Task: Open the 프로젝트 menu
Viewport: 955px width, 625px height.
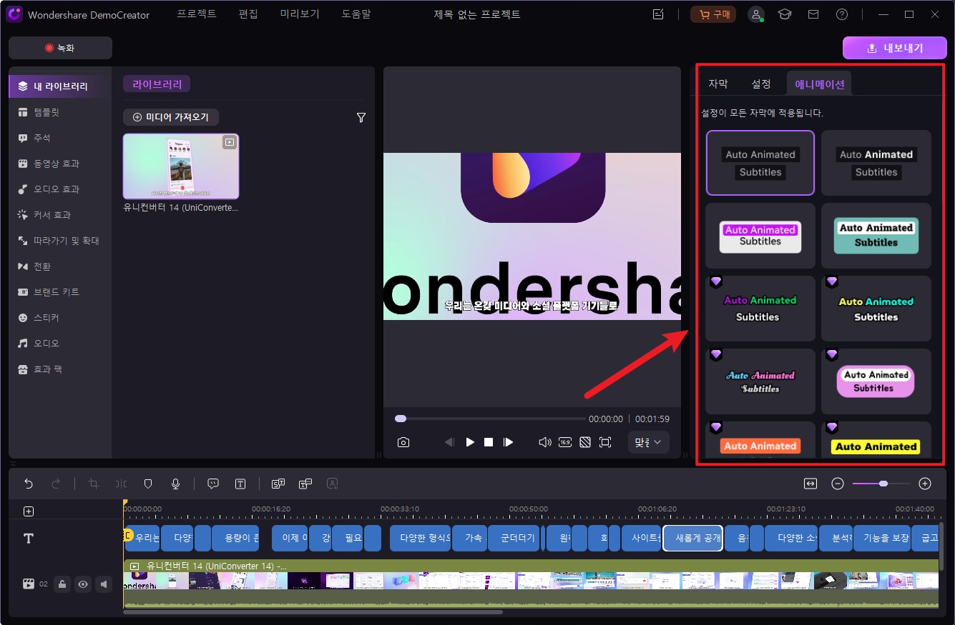Action: (197, 14)
